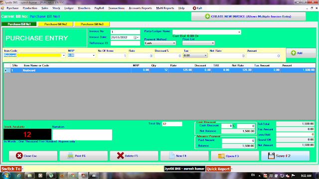This screenshot has width=319, height=179.
Task: Open Windows Media Player in taskbar
Action: [x=40, y=176]
